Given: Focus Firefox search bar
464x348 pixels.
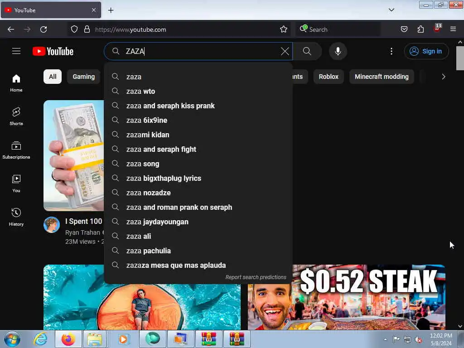Looking at the screenshot, I should point(338,29).
